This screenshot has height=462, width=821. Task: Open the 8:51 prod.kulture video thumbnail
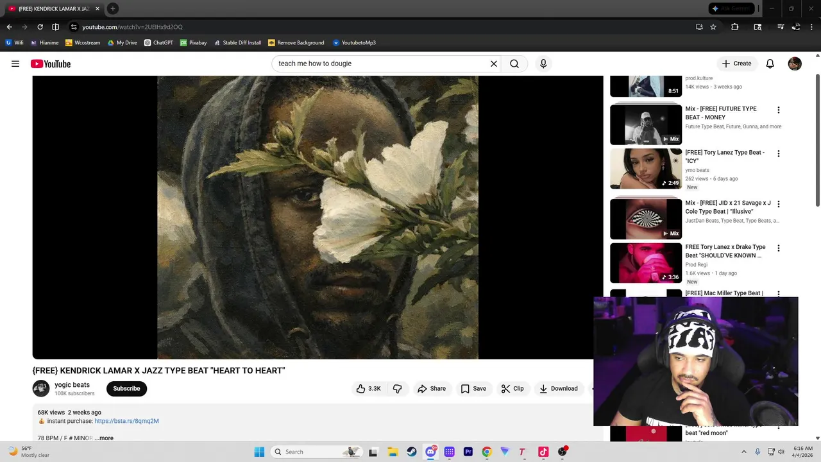click(x=646, y=86)
